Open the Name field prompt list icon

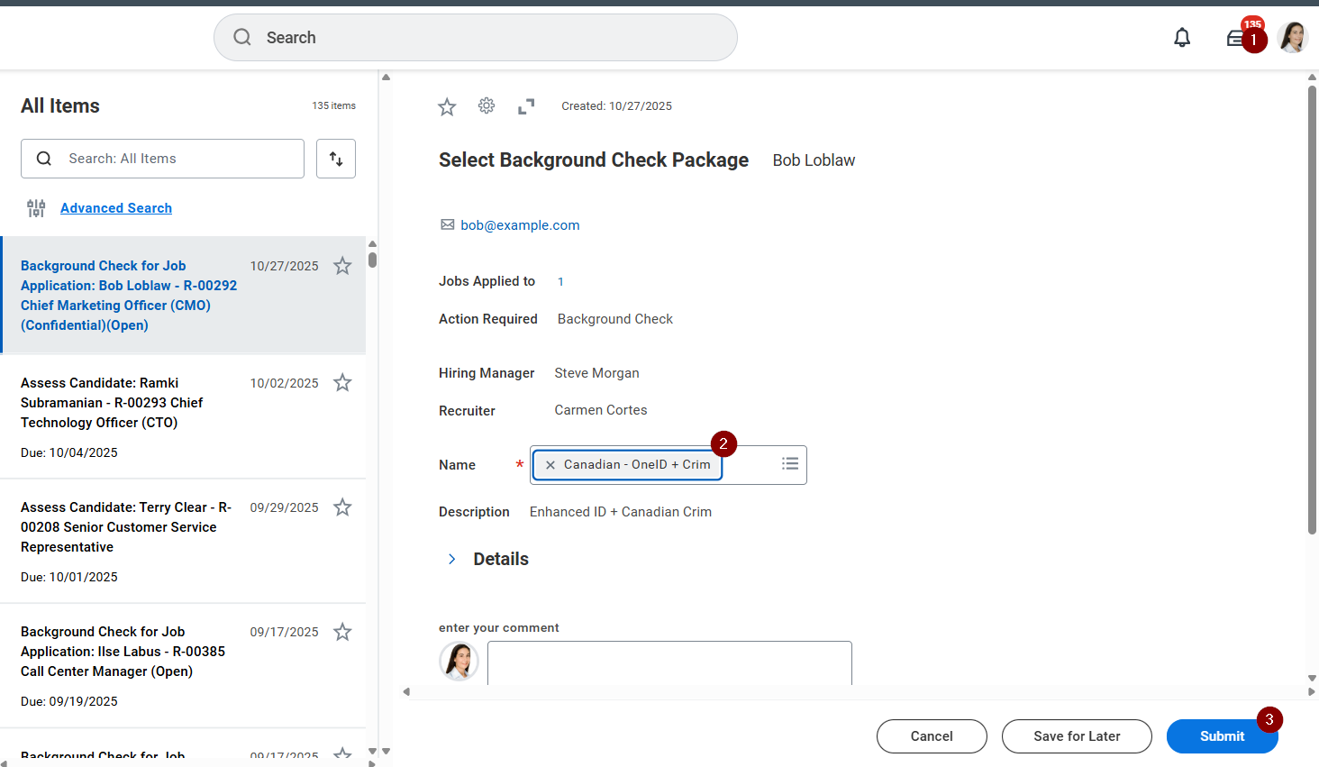(x=790, y=463)
